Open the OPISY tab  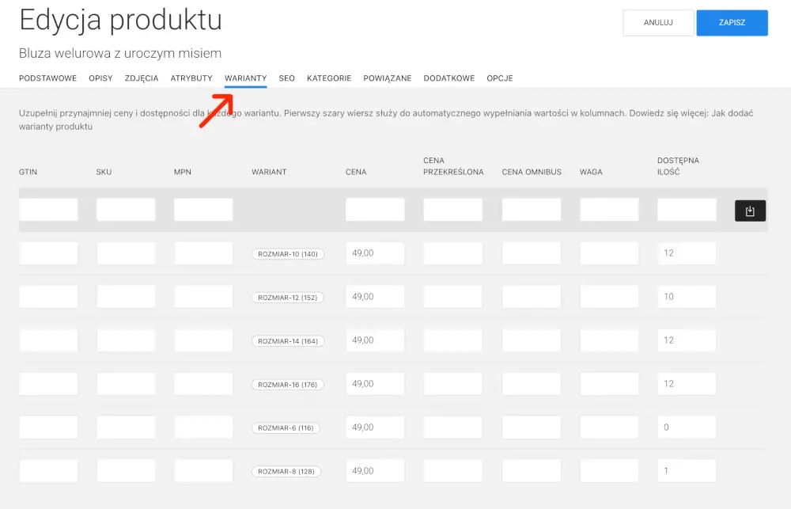coord(100,78)
